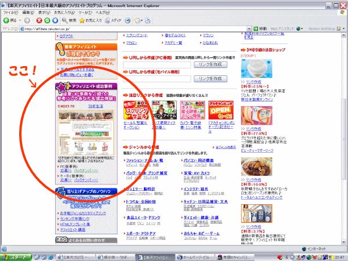Open the Norton AntiVirus dropdown arrow
The image size is (348, 261).
343,28
